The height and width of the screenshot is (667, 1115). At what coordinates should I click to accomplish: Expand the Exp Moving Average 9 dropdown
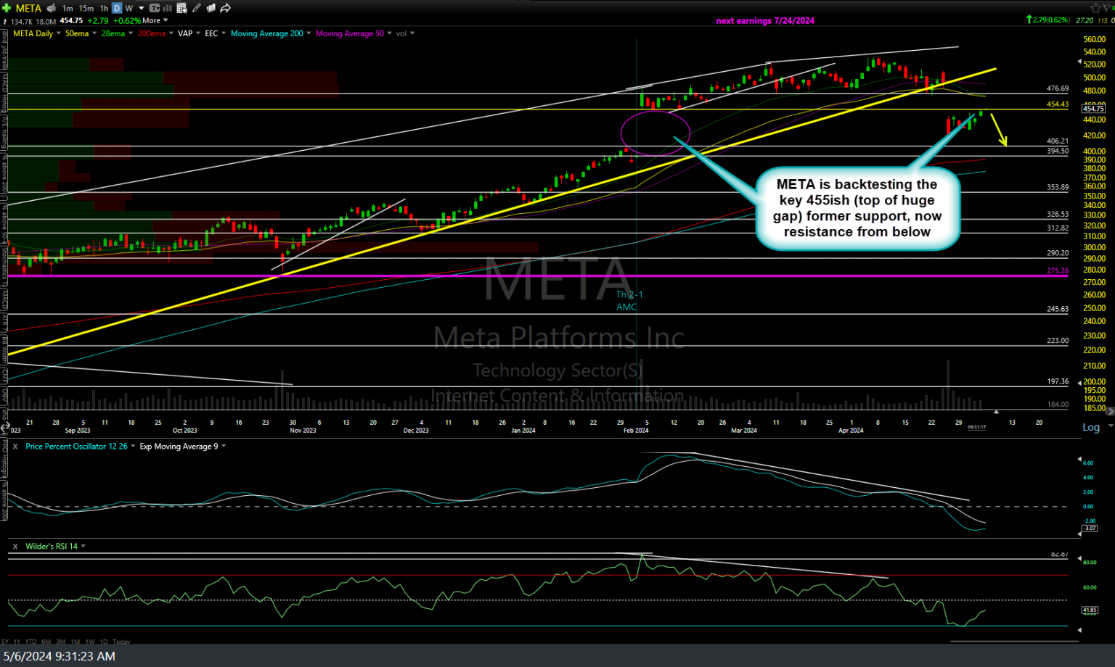click(x=224, y=446)
